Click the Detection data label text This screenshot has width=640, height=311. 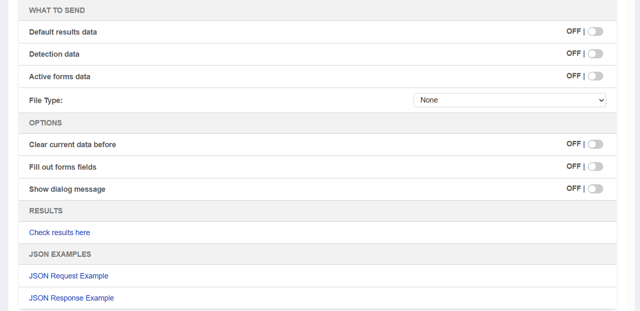pos(54,54)
